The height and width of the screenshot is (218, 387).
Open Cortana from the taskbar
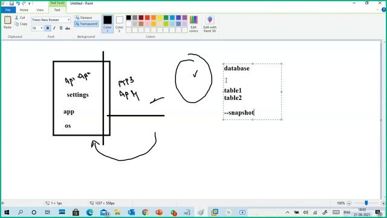34,213
